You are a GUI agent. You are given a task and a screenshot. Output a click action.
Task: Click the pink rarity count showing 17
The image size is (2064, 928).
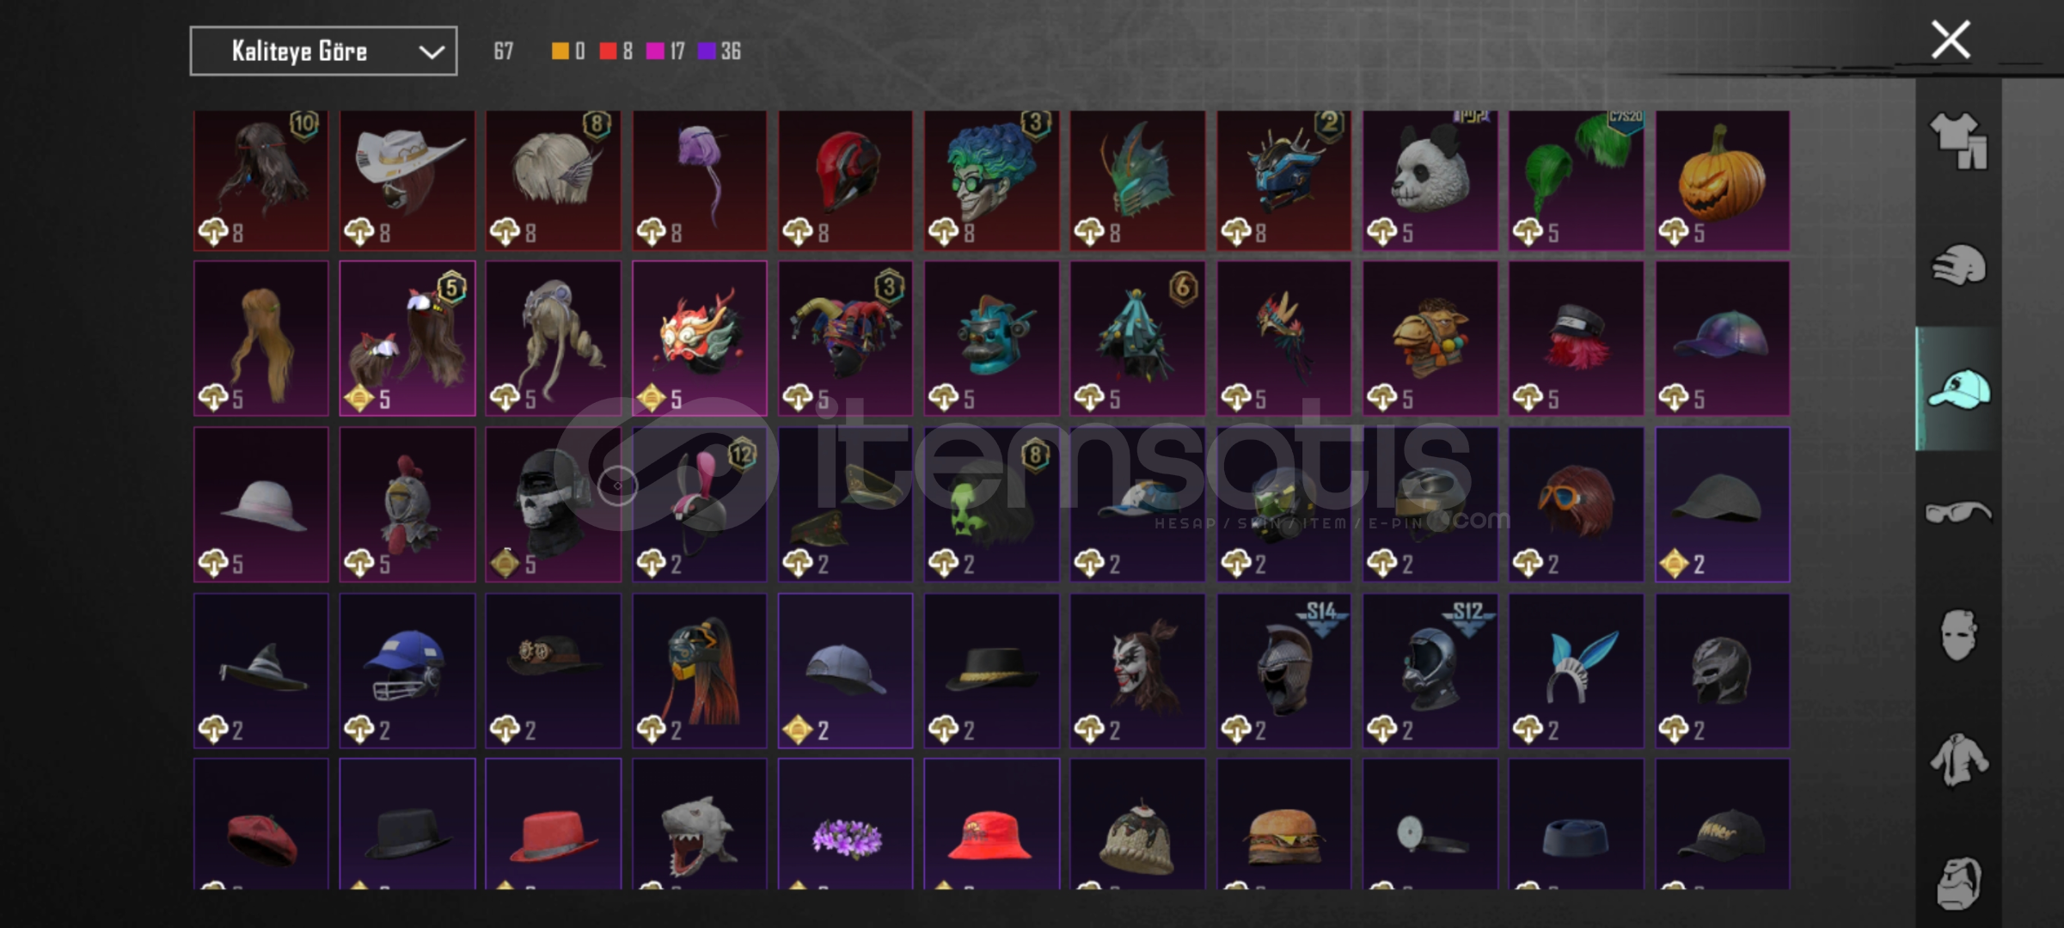tap(666, 52)
